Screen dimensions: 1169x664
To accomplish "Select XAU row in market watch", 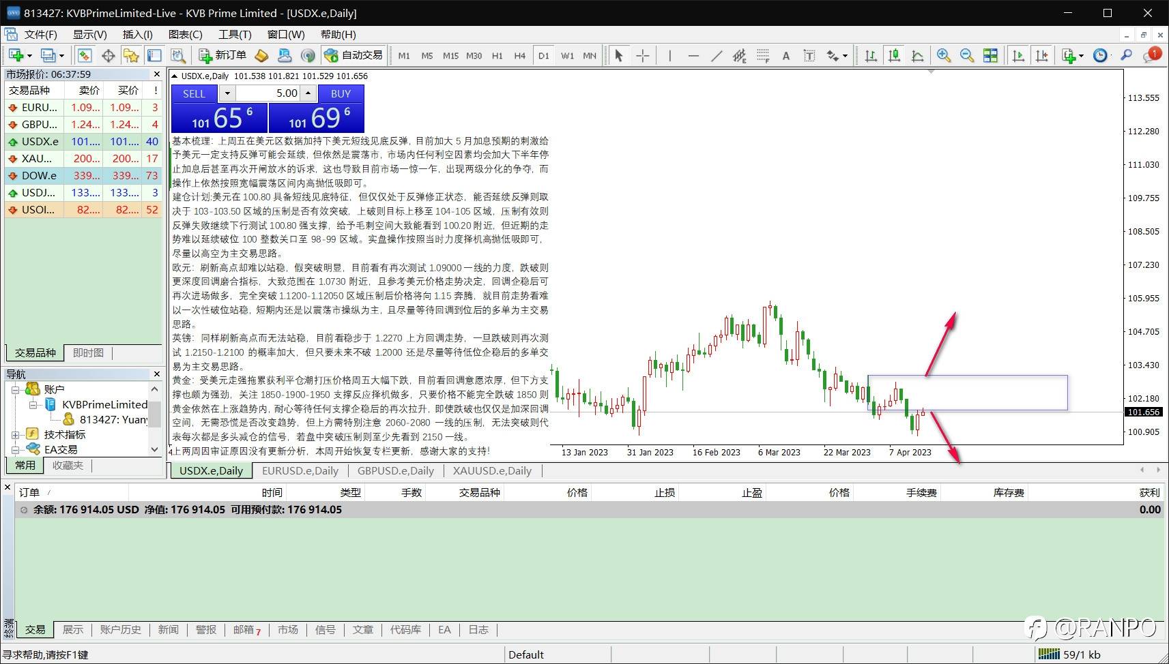I will 83,158.
